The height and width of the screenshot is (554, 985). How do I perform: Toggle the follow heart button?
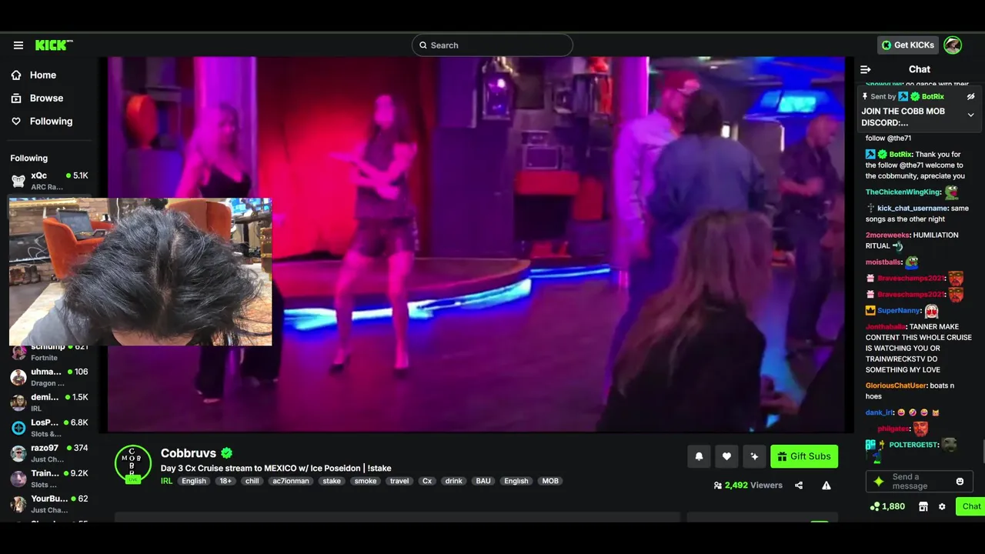click(726, 456)
